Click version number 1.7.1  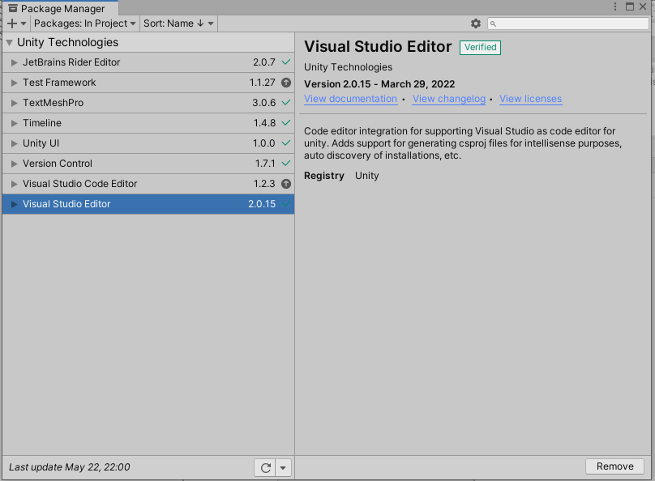tap(265, 164)
